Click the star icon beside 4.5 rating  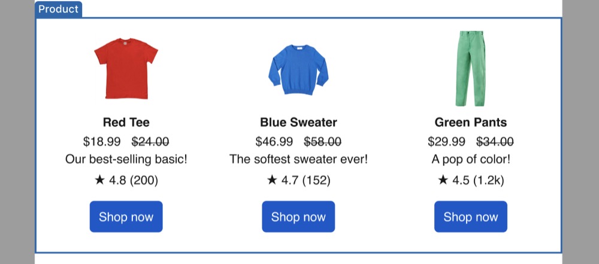pyautogui.click(x=443, y=180)
